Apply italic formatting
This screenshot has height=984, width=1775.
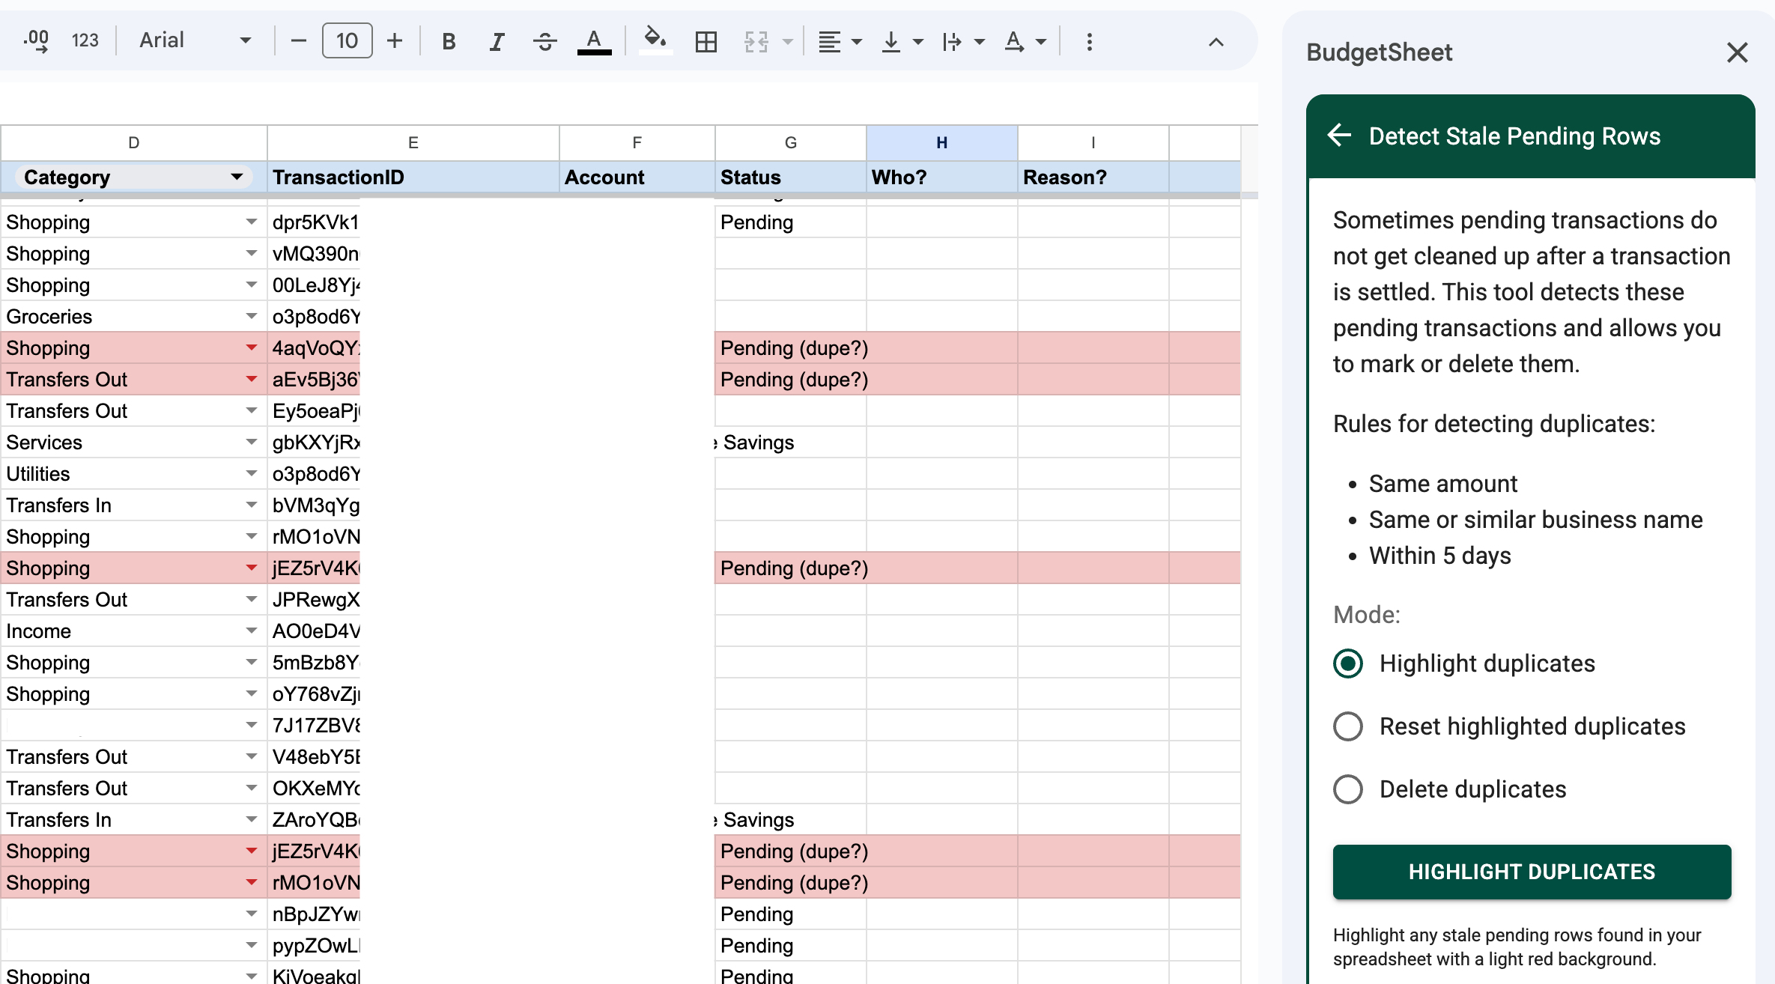pyautogui.click(x=497, y=42)
